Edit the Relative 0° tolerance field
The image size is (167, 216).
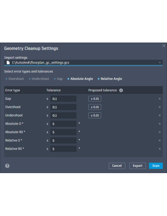tap(63, 141)
